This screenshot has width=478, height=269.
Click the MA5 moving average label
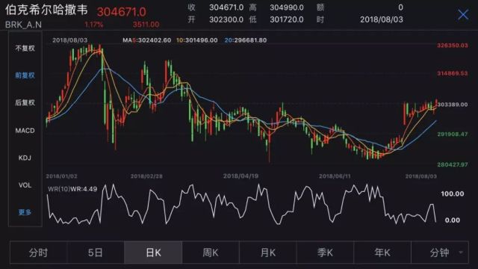pyautogui.click(x=146, y=40)
